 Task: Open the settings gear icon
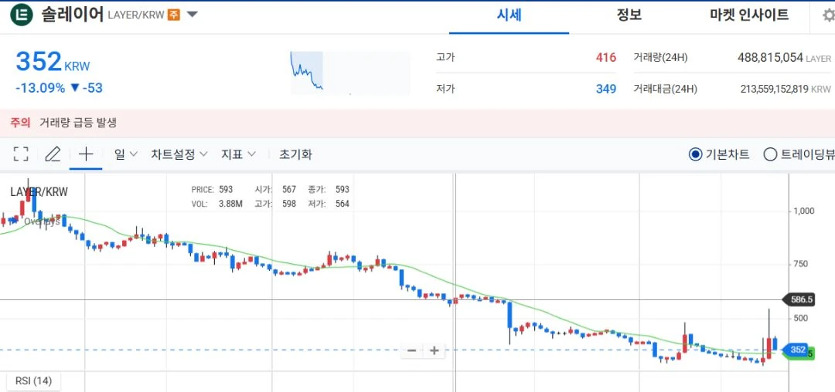(829, 15)
